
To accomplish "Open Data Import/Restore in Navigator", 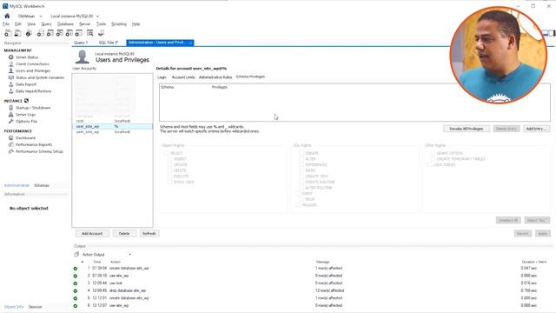I will [33, 90].
